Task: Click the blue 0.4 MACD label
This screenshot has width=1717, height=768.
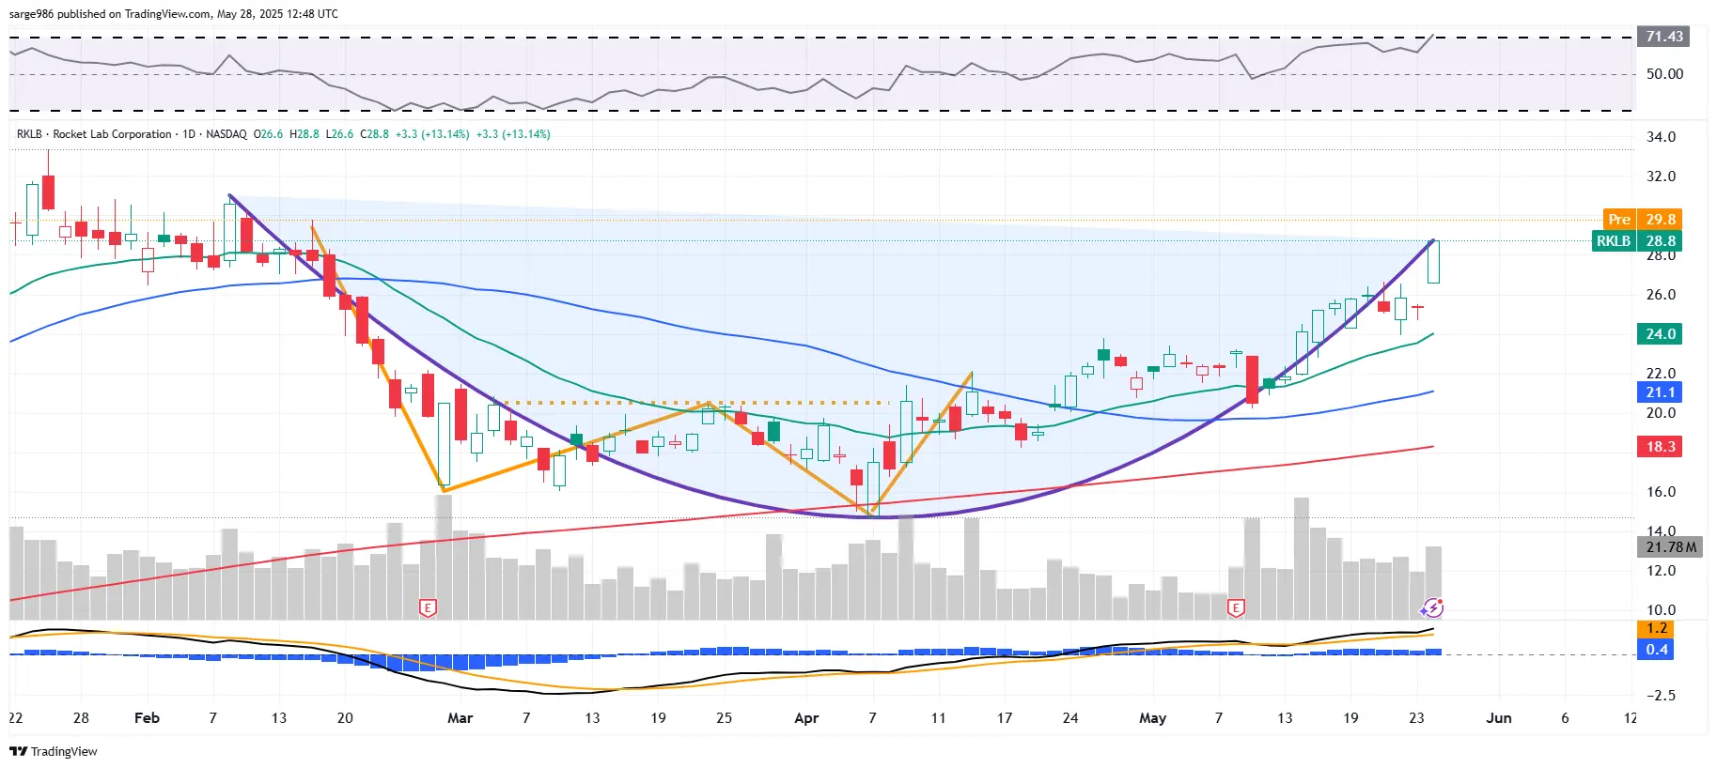Action: click(1657, 650)
